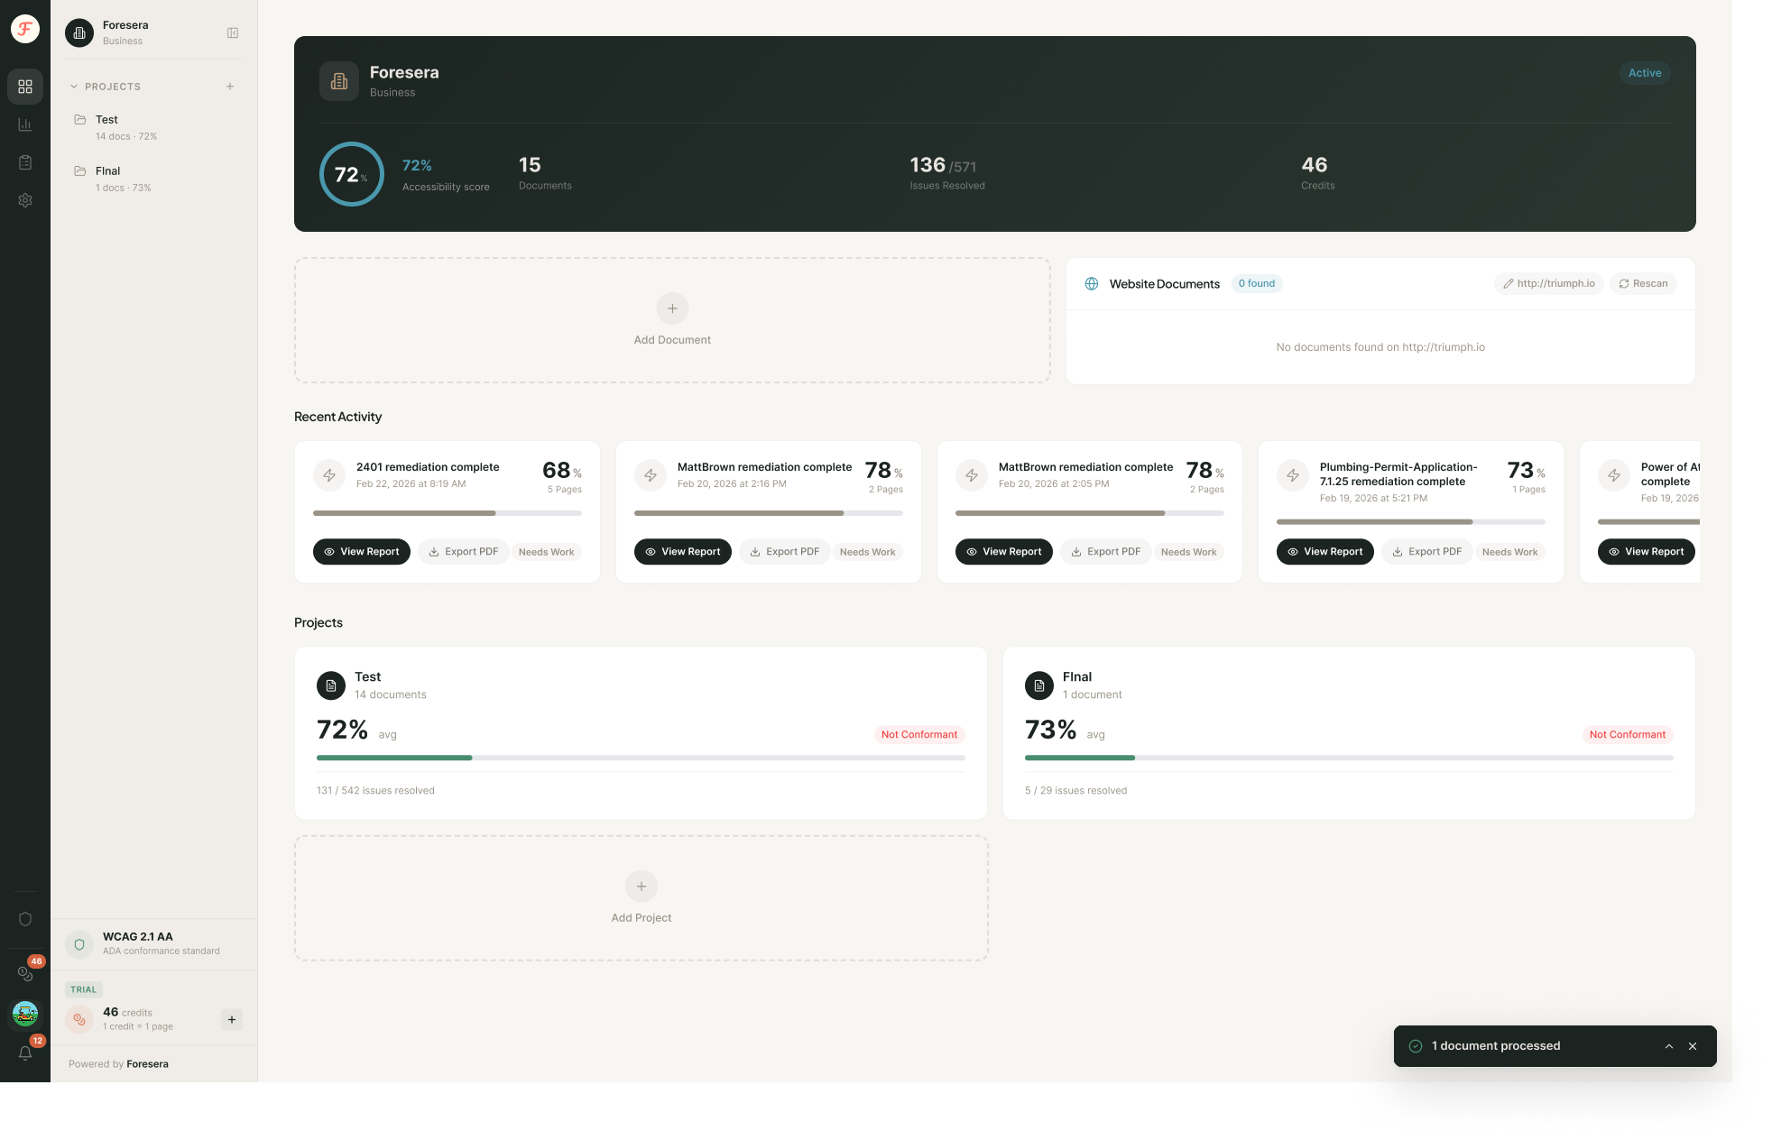Open the Dashboard grid view in the sidebar
The height and width of the screenshot is (1140, 1772).
coord(25,87)
